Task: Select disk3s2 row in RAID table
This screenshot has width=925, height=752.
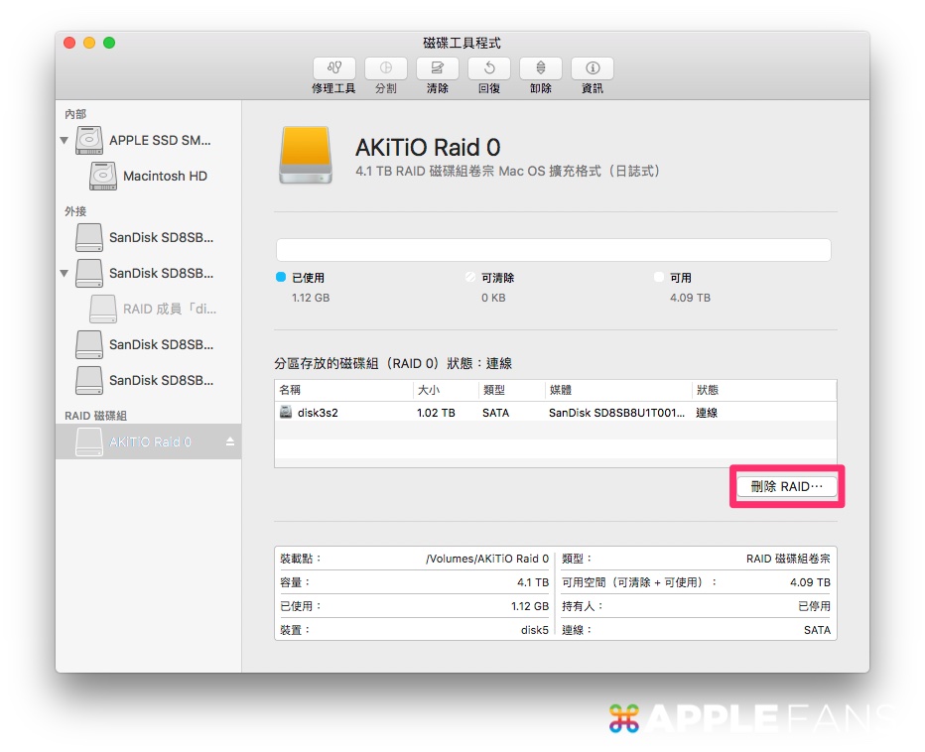Action: click(555, 413)
